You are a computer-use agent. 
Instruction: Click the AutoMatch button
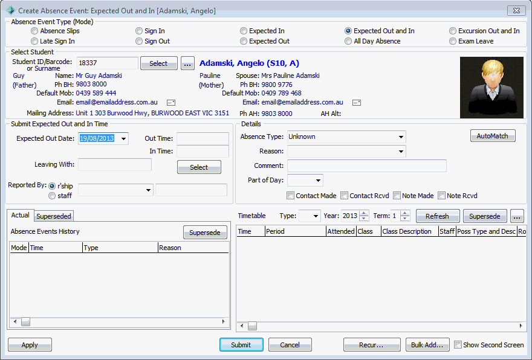coord(493,136)
